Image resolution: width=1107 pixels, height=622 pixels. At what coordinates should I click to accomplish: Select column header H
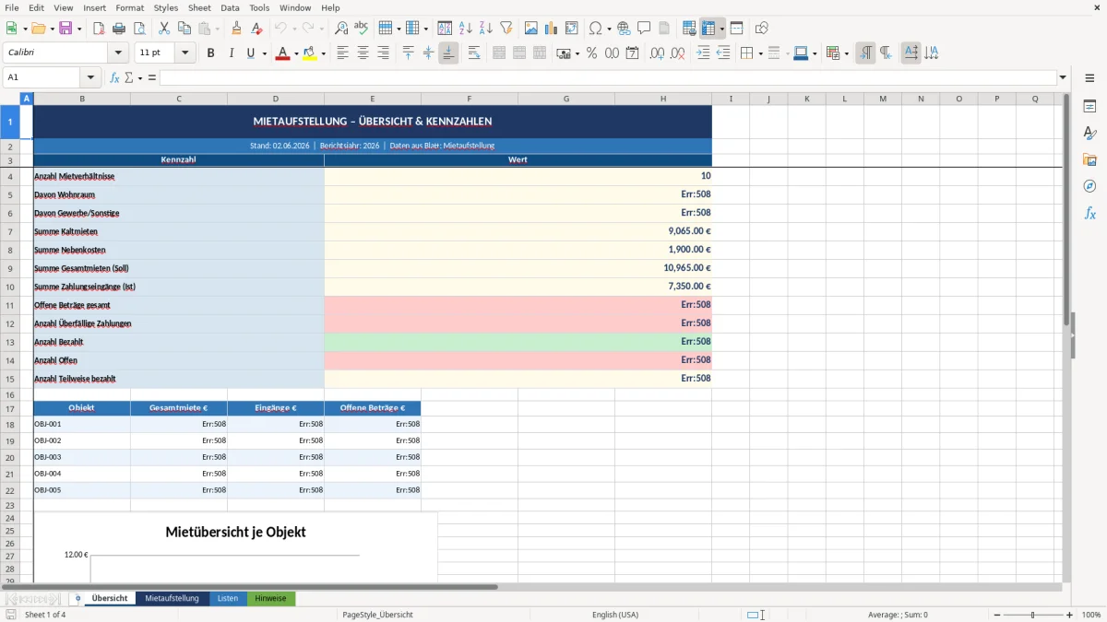click(x=662, y=99)
